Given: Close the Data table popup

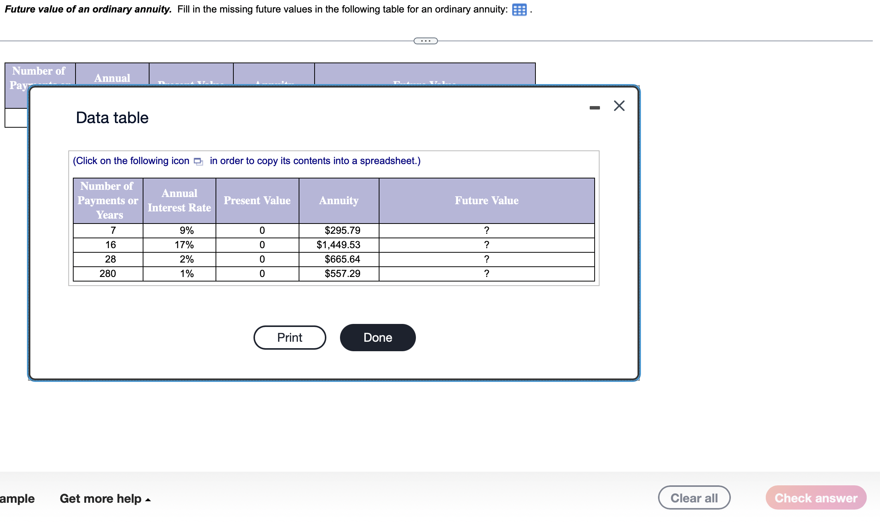Looking at the screenshot, I should pyautogui.click(x=619, y=106).
